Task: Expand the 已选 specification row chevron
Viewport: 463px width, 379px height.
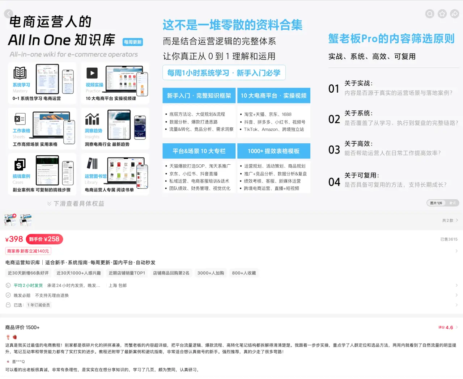Action: 456,305
